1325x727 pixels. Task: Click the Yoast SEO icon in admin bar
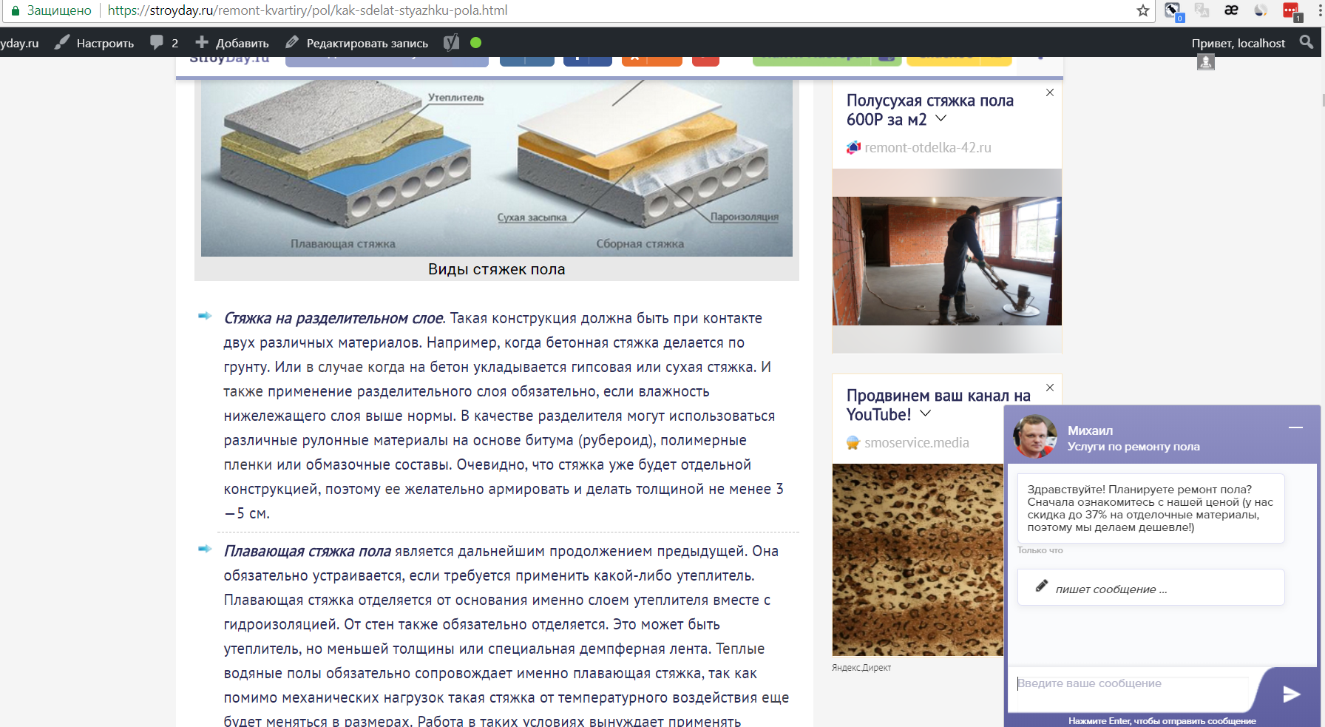451,42
